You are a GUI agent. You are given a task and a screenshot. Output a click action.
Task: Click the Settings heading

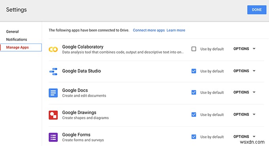pyautogui.click(x=16, y=10)
